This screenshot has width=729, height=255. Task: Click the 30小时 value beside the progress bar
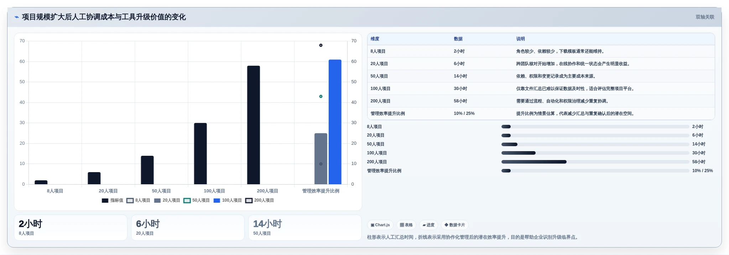(x=699, y=153)
